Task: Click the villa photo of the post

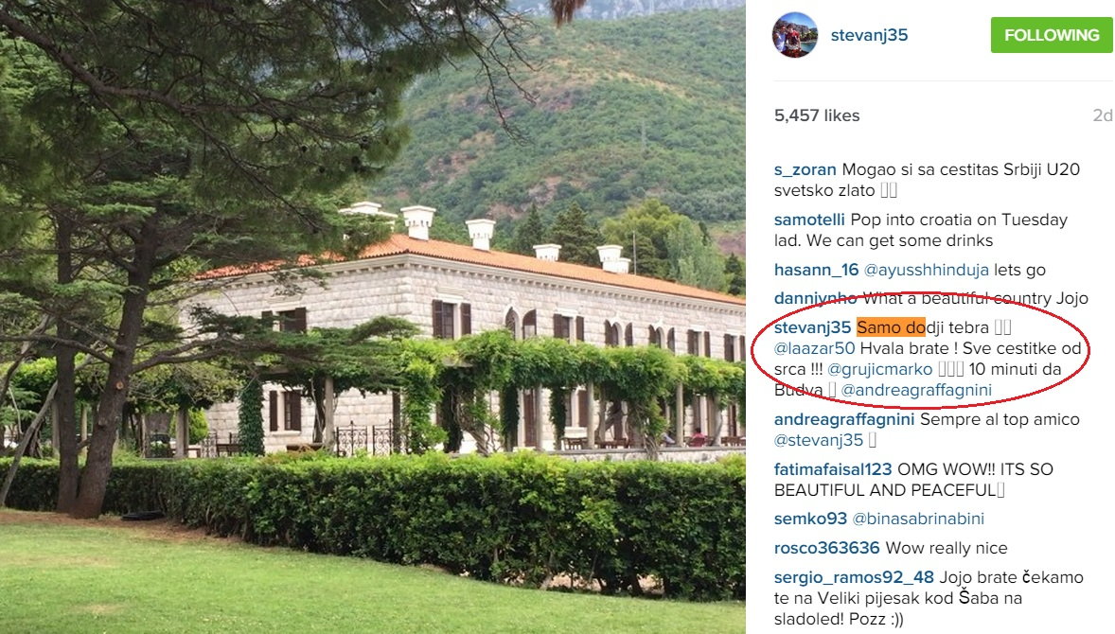Action: click(x=373, y=317)
